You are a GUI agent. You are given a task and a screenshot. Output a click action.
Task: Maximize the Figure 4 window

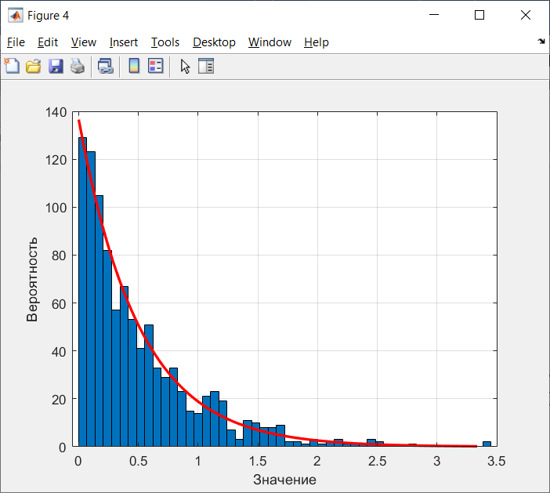coord(479,15)
